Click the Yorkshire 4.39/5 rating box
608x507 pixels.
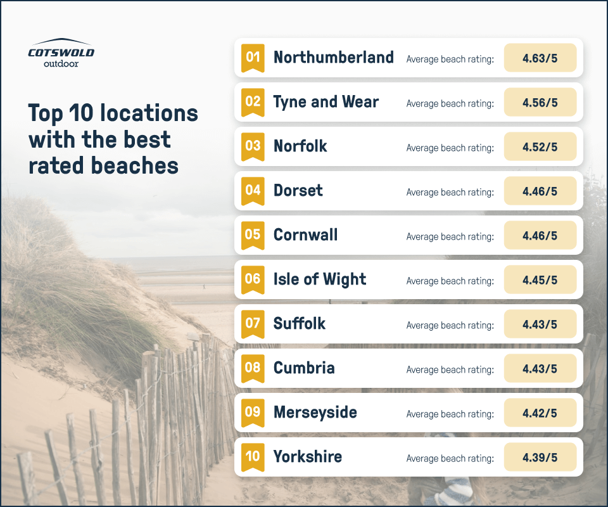tap(540, 458)
